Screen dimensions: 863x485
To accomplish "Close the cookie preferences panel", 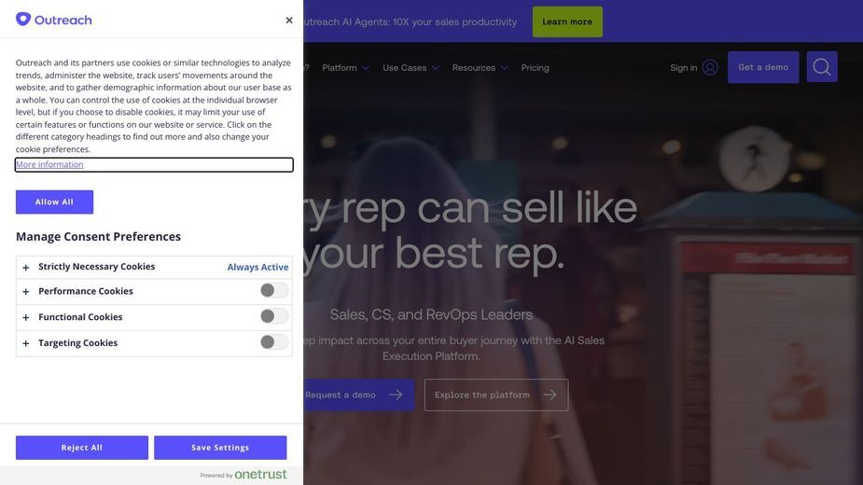I will [289, 21].
